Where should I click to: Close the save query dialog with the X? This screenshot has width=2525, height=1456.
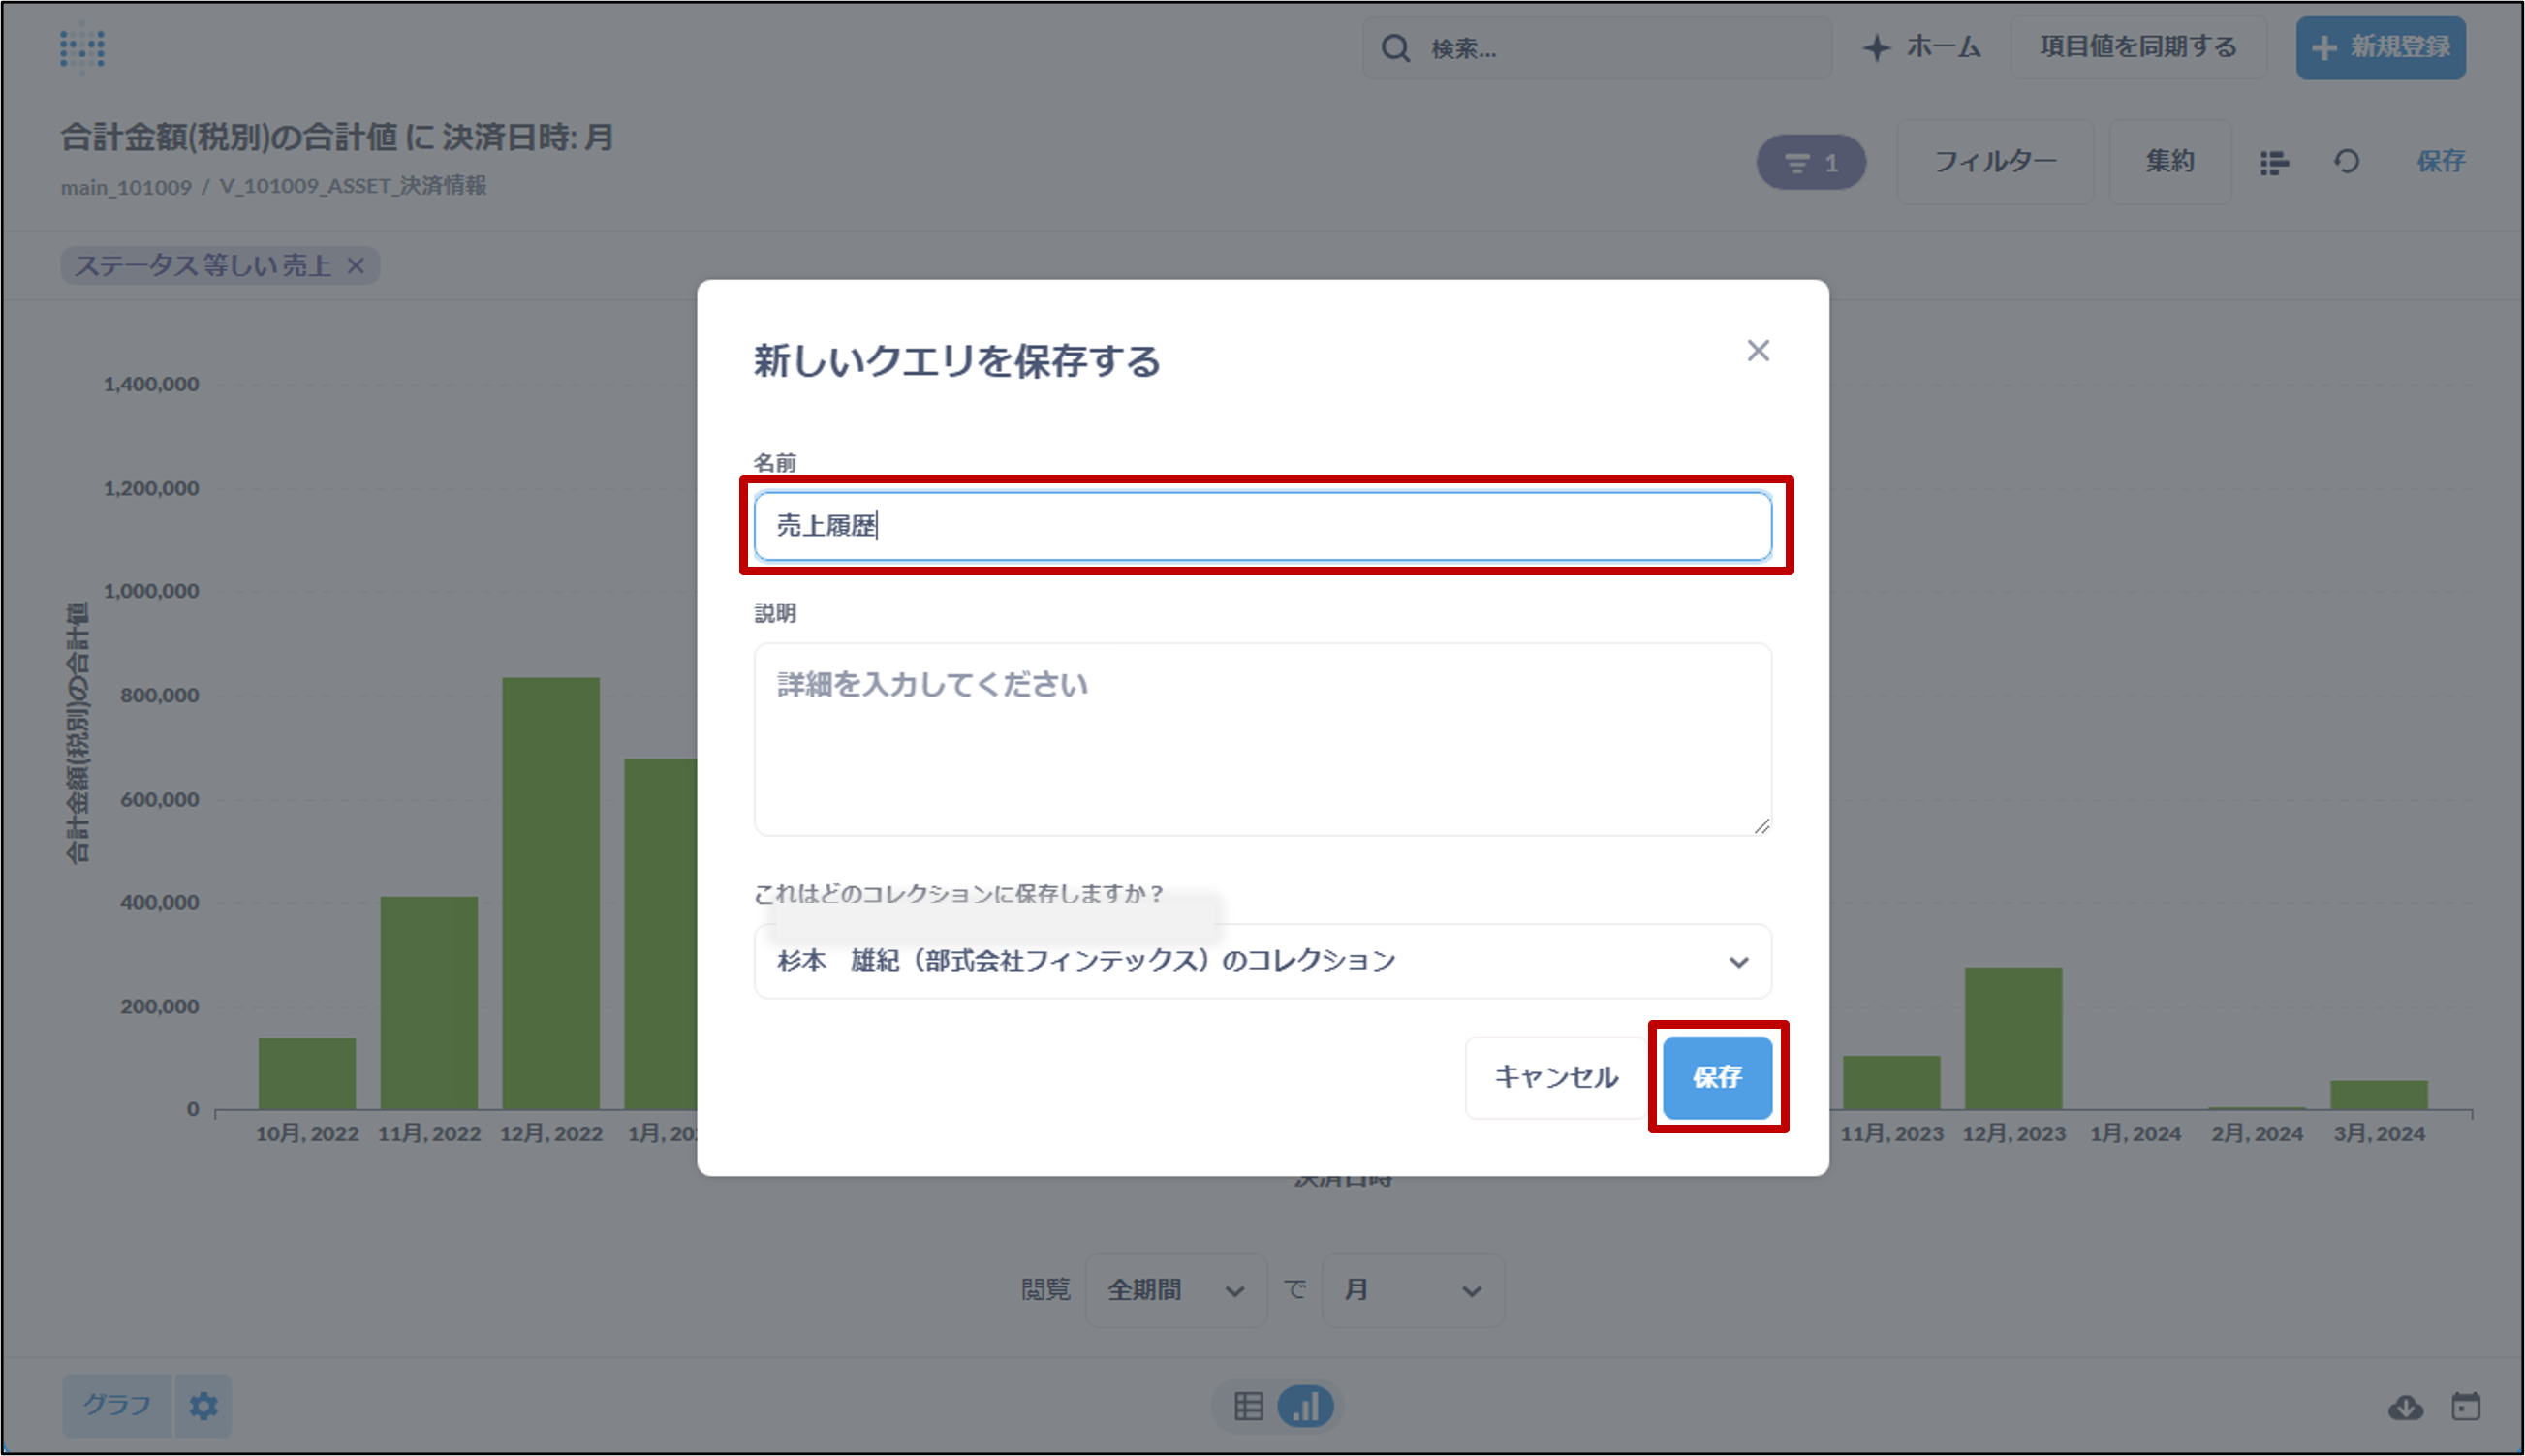pyautogui.click(x=1758, y=351)
